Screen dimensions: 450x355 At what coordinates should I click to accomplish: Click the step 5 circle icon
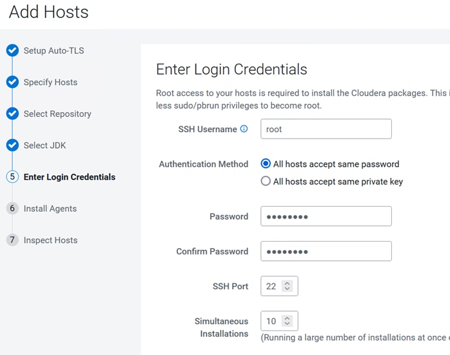[x=12, y=177]
